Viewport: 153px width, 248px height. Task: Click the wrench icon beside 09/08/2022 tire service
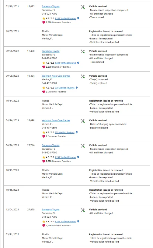click(83, 76)
